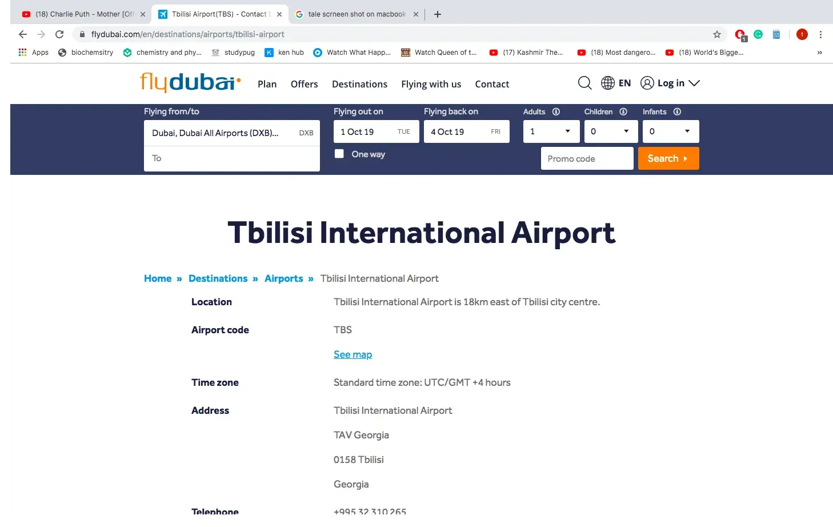
Task: Open the Children count dropdown
Action: pyautogui.click(x=611, y=131)
